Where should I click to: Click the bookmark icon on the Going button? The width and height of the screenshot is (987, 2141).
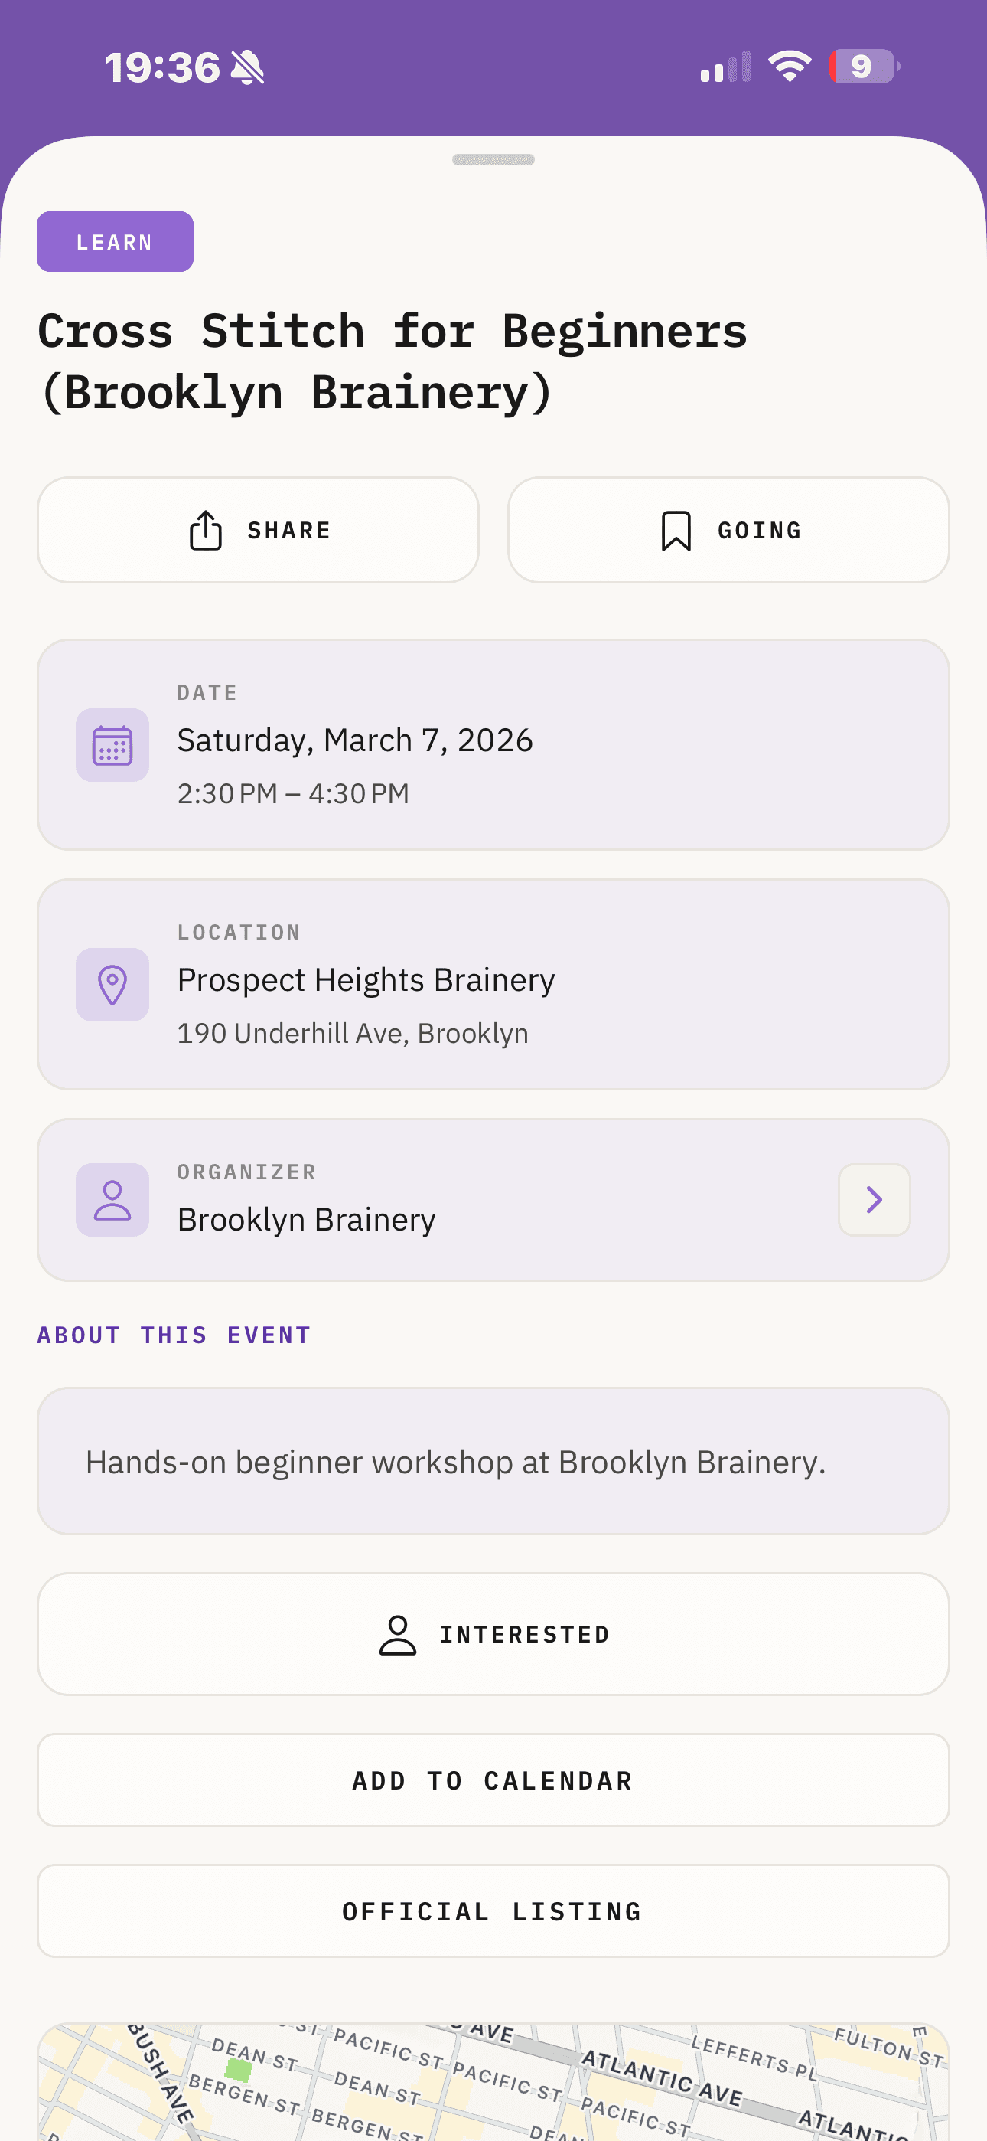[676, 529]
